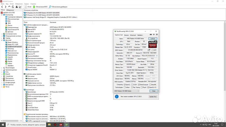Click the Update Now button

[153, 97]
